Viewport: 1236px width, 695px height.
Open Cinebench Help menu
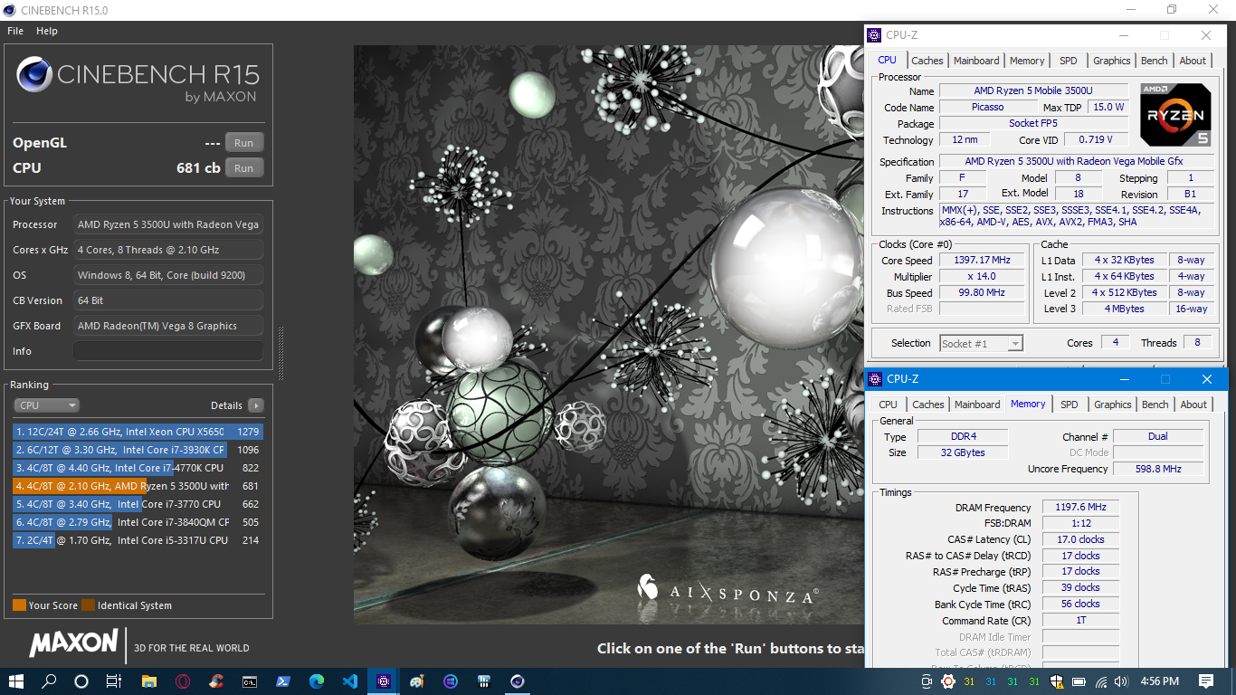tap(47, 31)
